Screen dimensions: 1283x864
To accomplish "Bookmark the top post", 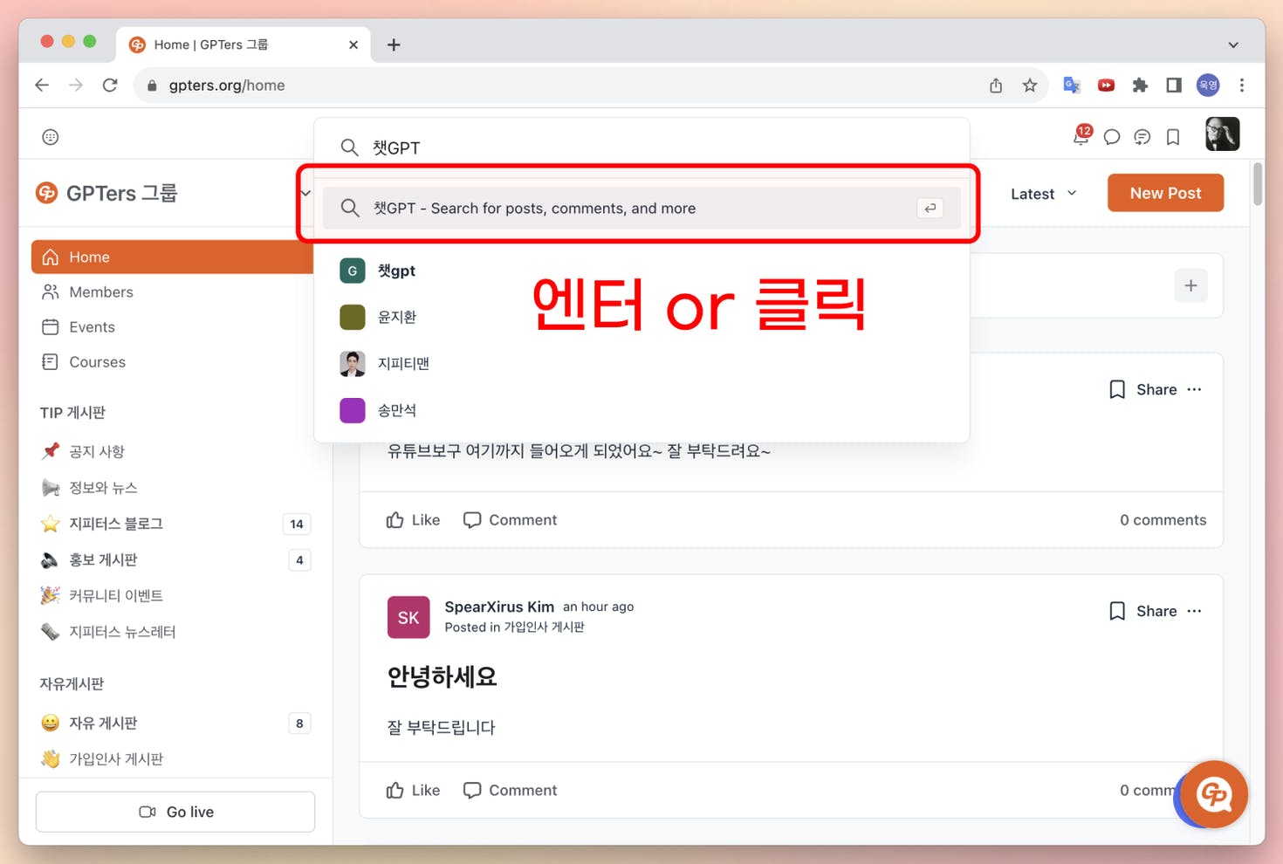I will click(x=1117, y=389).
